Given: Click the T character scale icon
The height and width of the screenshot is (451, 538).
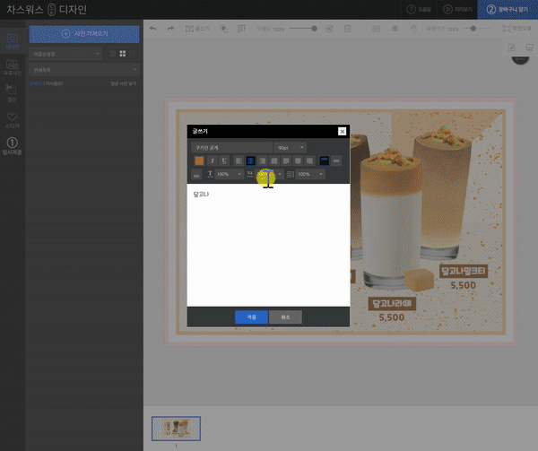Looking at the screenshot, I should click(210, 174).
